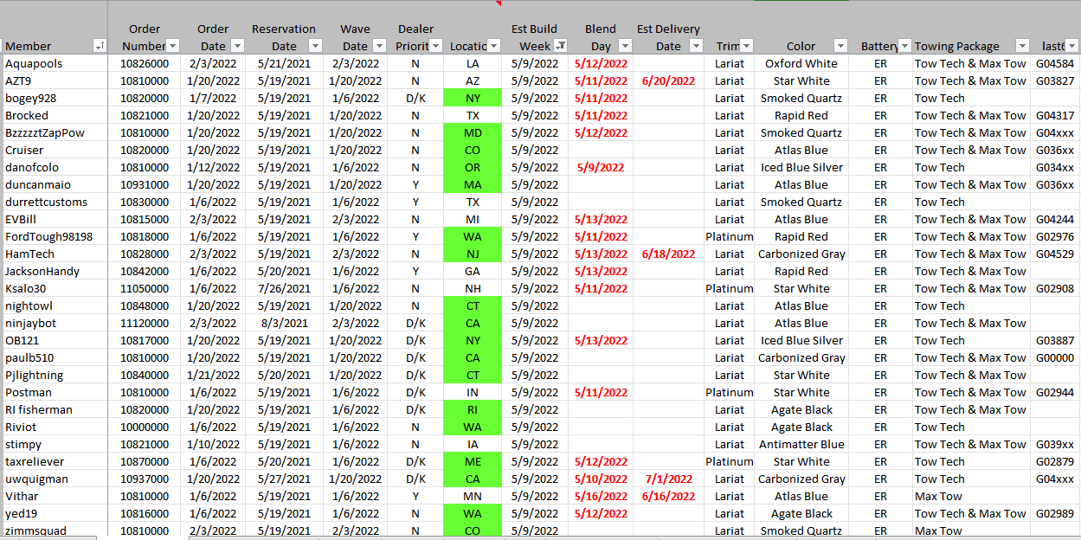
Task: Open the Color column filter dropdown
Action: click(840, 46)
